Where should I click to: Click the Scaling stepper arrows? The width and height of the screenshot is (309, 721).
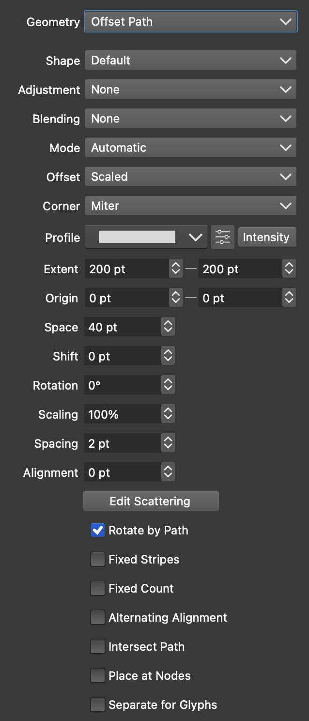click(x=168, y=414)
